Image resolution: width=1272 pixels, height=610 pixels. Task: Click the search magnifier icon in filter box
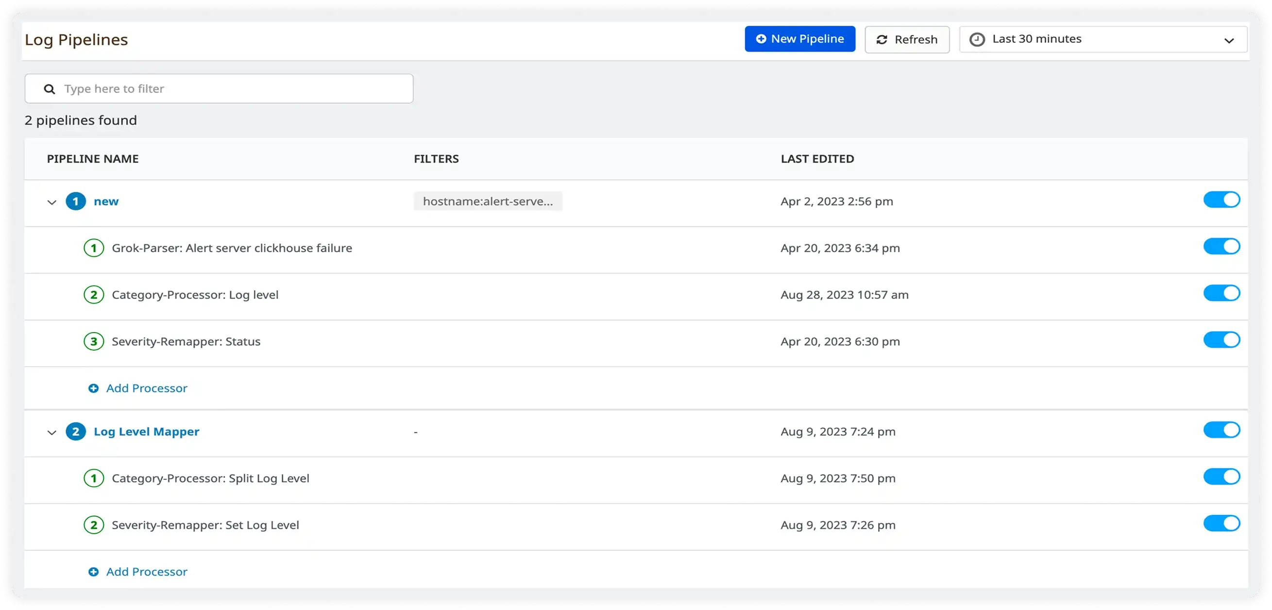(50, 88)
